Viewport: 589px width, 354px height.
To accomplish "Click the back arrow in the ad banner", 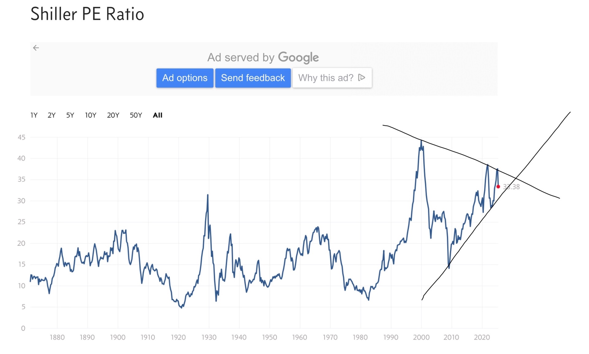I will pyautogui.click(x=36, y=48).
